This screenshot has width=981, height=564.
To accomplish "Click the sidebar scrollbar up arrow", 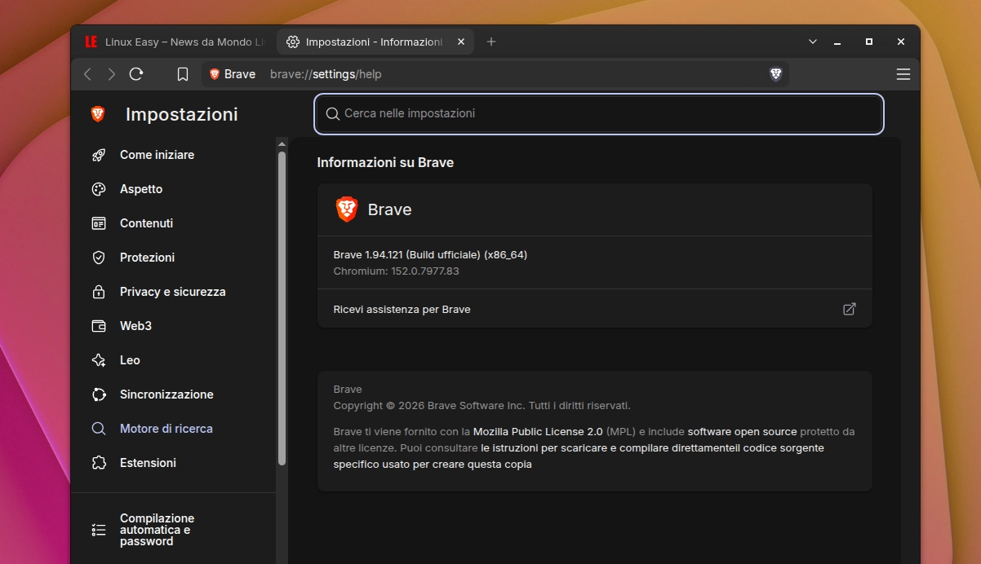I will 282,143.
